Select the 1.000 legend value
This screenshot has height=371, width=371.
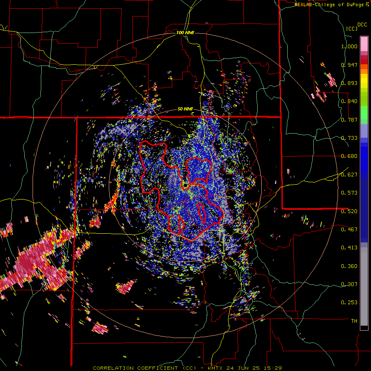(x=349, y=46)
